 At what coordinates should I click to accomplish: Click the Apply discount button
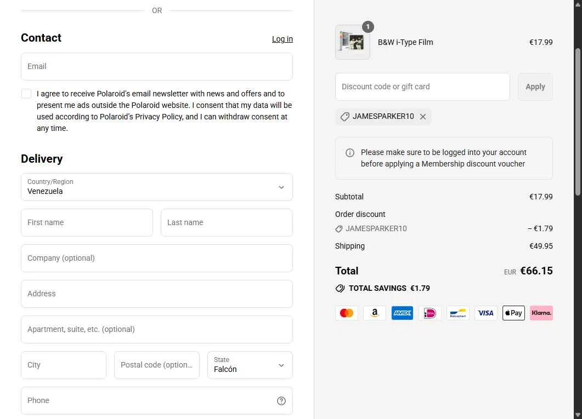click(x=535, y=87)
